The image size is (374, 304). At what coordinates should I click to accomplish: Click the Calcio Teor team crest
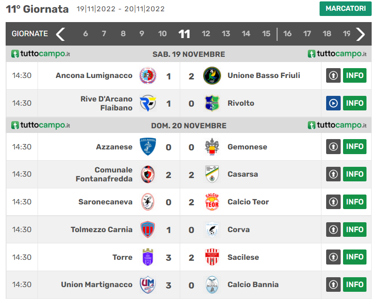212,202
